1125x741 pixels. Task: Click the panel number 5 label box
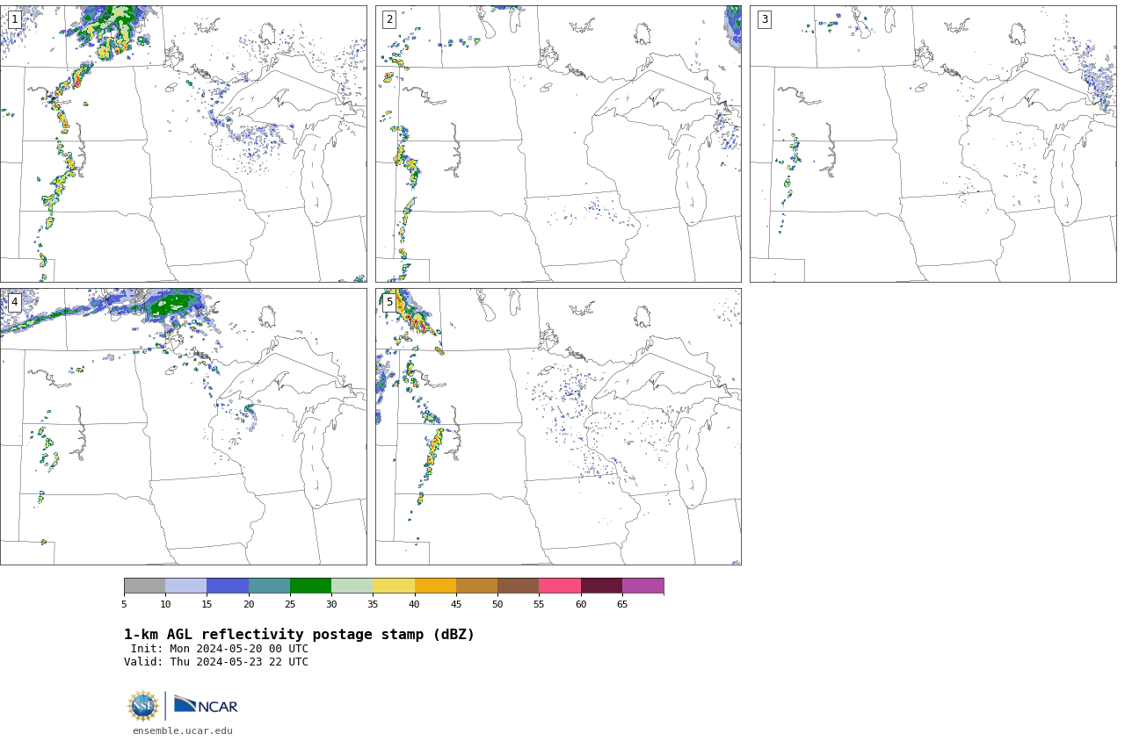pos(389,302)
